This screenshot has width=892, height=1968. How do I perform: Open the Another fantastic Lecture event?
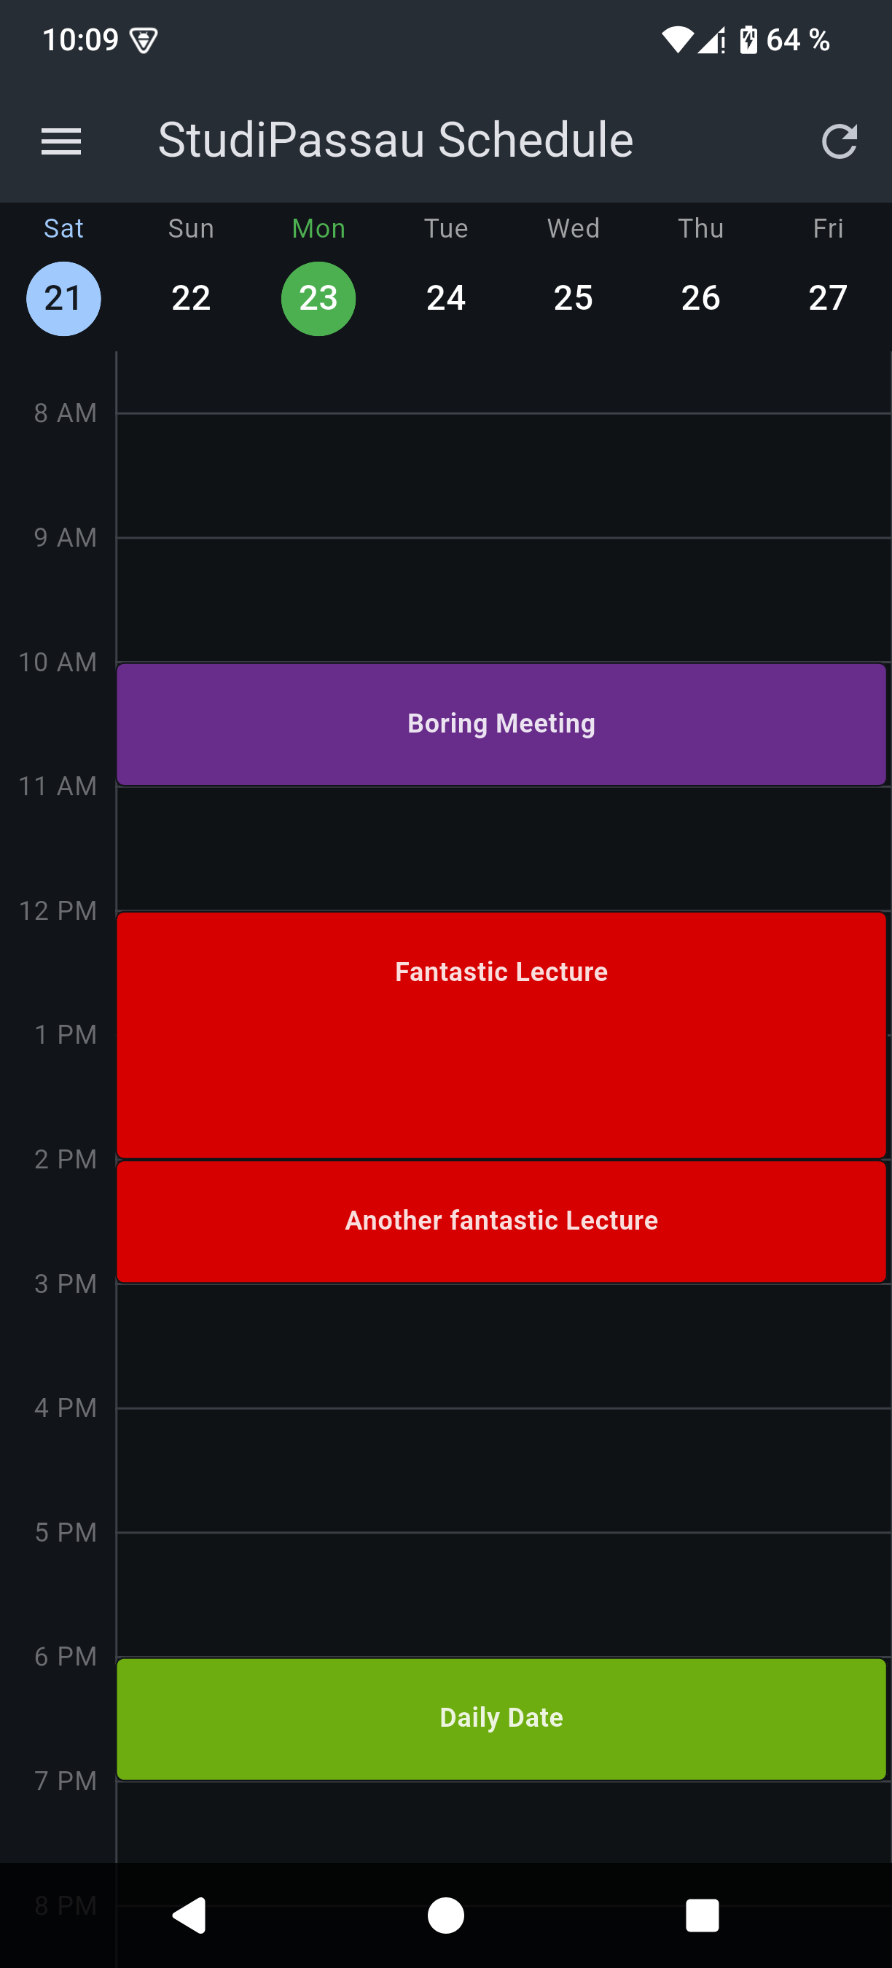point(501,1222)
